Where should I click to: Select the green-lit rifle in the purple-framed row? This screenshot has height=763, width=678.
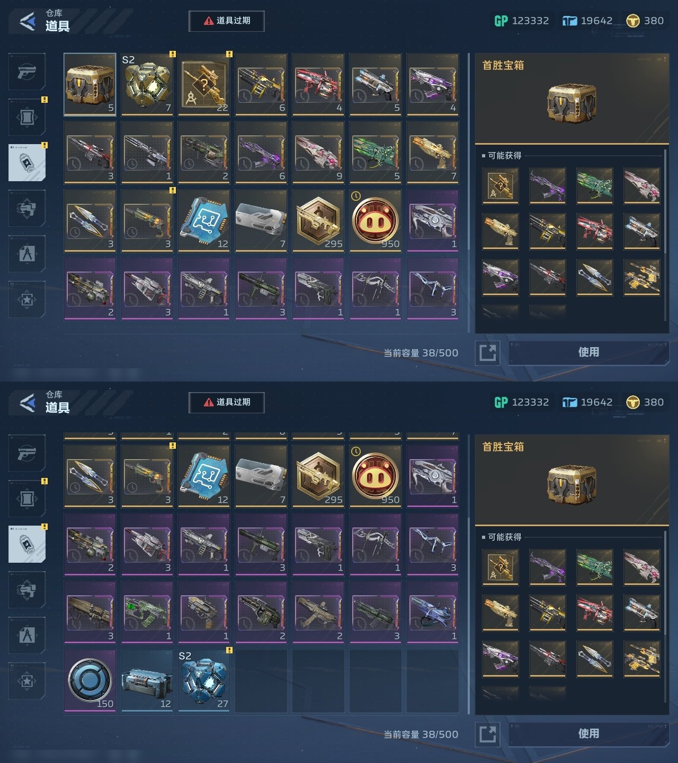[x=147, y=613]
